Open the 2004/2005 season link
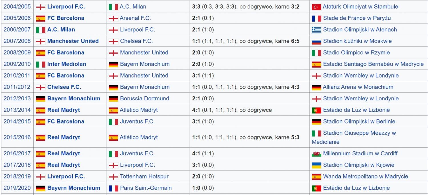 point(17,7)
